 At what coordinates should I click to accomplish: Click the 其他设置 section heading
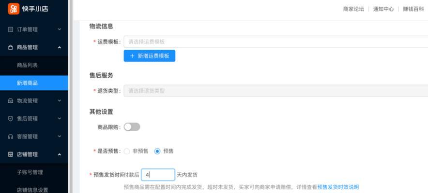click(101, 112)
